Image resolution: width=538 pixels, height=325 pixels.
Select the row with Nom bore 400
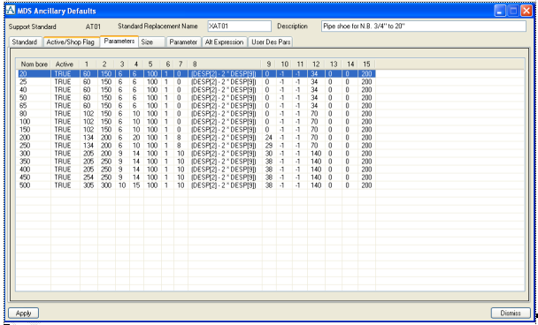point(196,170)
